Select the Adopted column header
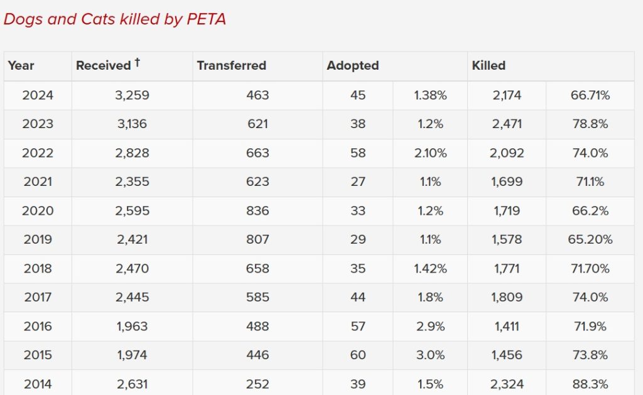The height and width of the screenshot is (395, 643). pyautogui.click(x=353, y=65)
